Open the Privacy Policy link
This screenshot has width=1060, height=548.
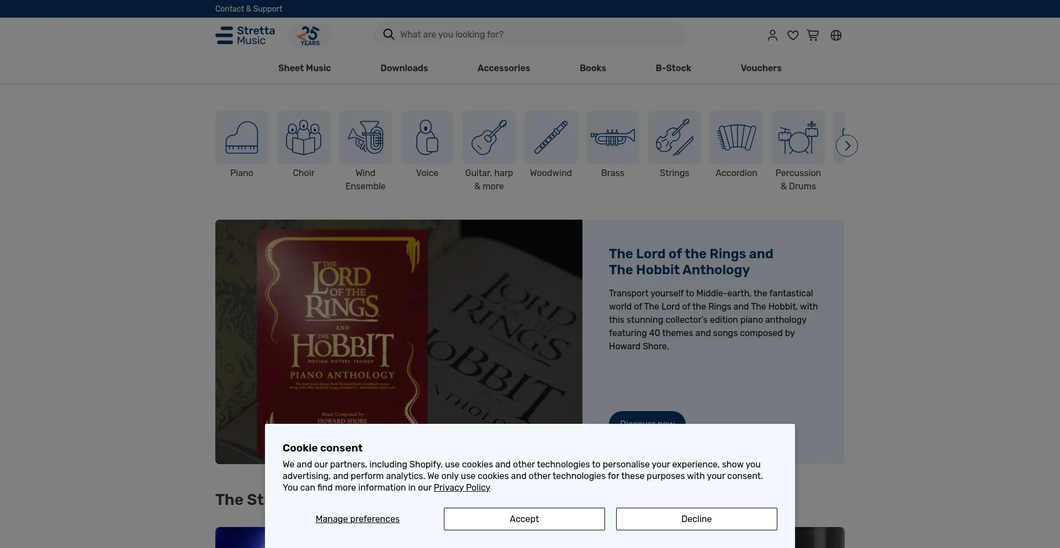point(462,487)
